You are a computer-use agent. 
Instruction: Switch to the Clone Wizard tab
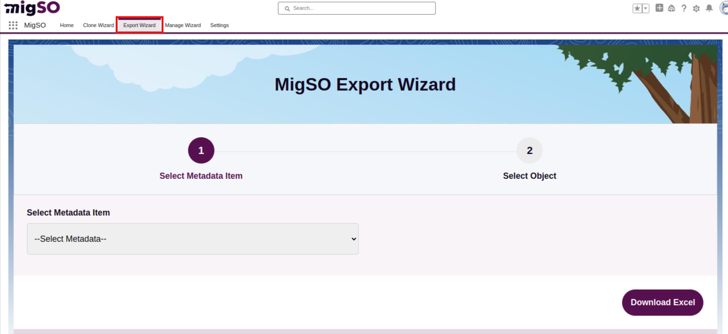98,25
